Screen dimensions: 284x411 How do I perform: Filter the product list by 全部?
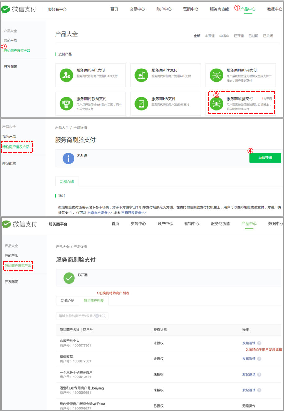(197, 36)
